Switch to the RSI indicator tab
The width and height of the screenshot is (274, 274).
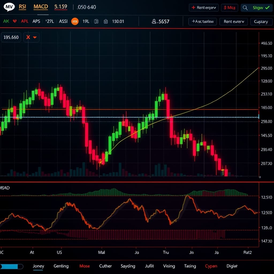22,7
